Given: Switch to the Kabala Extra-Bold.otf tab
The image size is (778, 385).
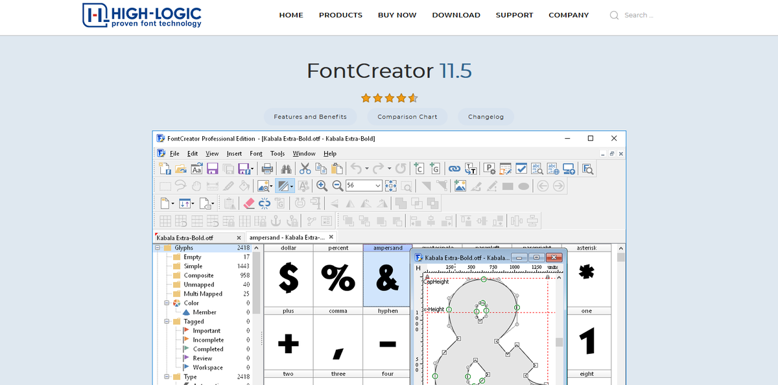Looking at the screenshot, I should tap(200, 238).
